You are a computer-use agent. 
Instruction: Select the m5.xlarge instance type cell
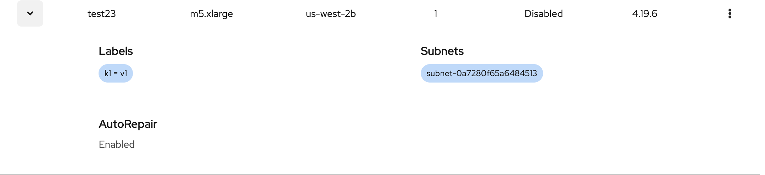tap(211, 13)
